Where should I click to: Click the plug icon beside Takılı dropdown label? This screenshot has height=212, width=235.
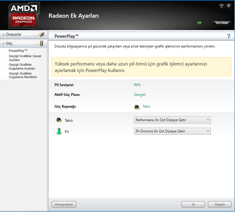[59, 120]
